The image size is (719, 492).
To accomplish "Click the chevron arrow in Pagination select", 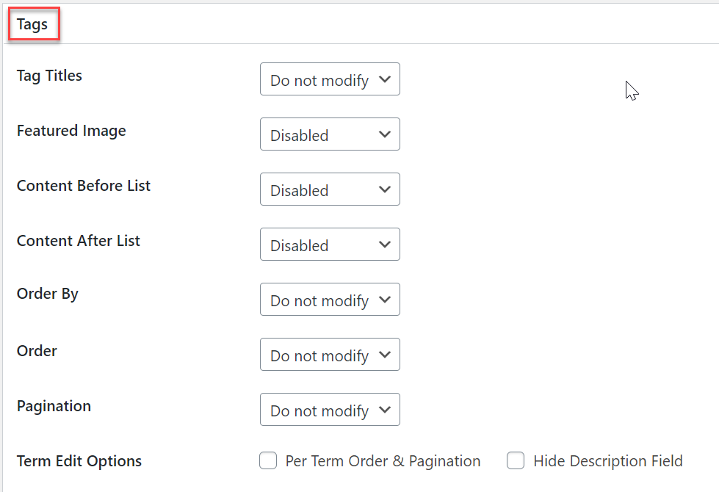I will tap(385, 410).
